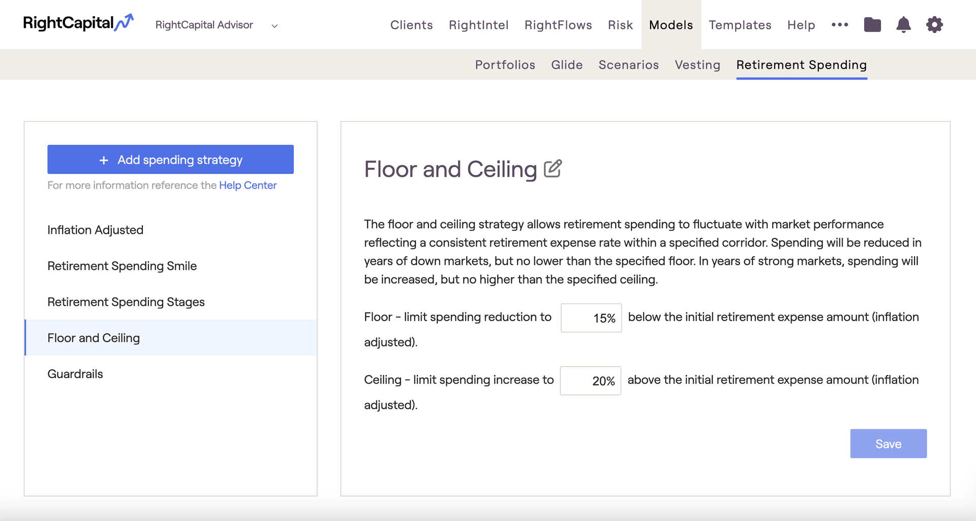Viewport: 976px width, 521px height.
Task: Open the settings gear icon
Action: pos(934,24)
